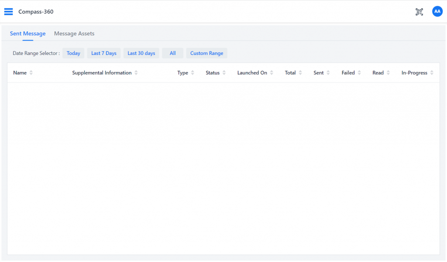Click the Launched On header label
Viewport: 447px width, 262px height.
(252, 73)
